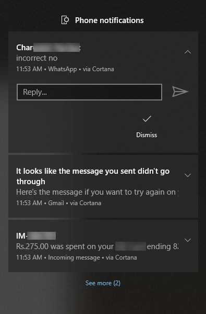The height and width of the screenshot is (314, 206).
Task: Click into the Reply text box
Action: pyautogui.click(x=89, y=92)
